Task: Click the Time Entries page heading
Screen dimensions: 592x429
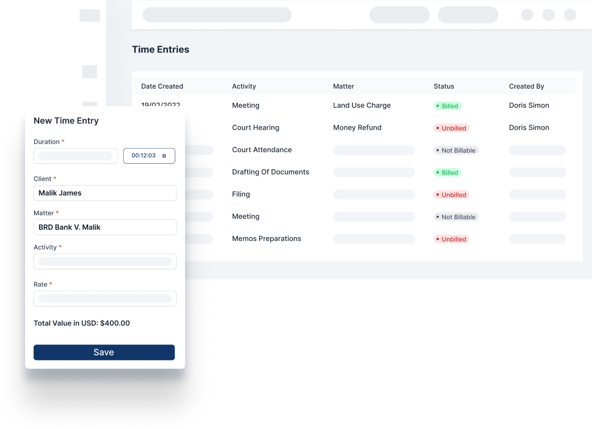Action: (x=160, y=50)
